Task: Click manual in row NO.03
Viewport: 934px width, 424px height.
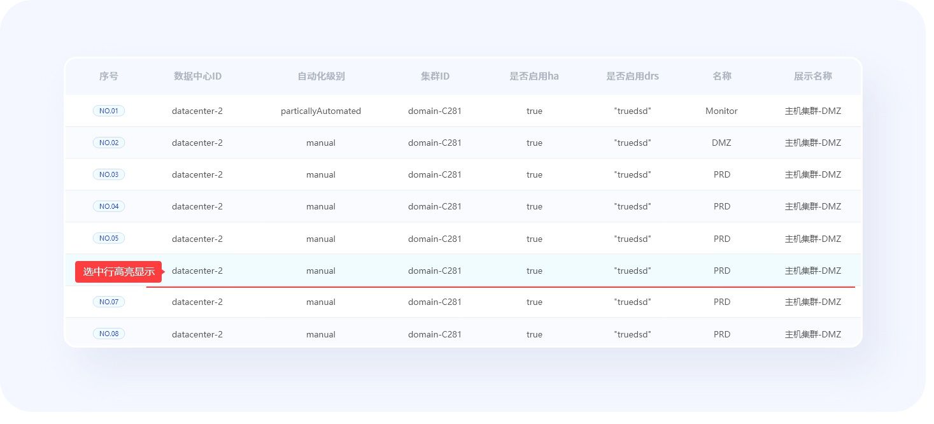Action: point(321,174)
